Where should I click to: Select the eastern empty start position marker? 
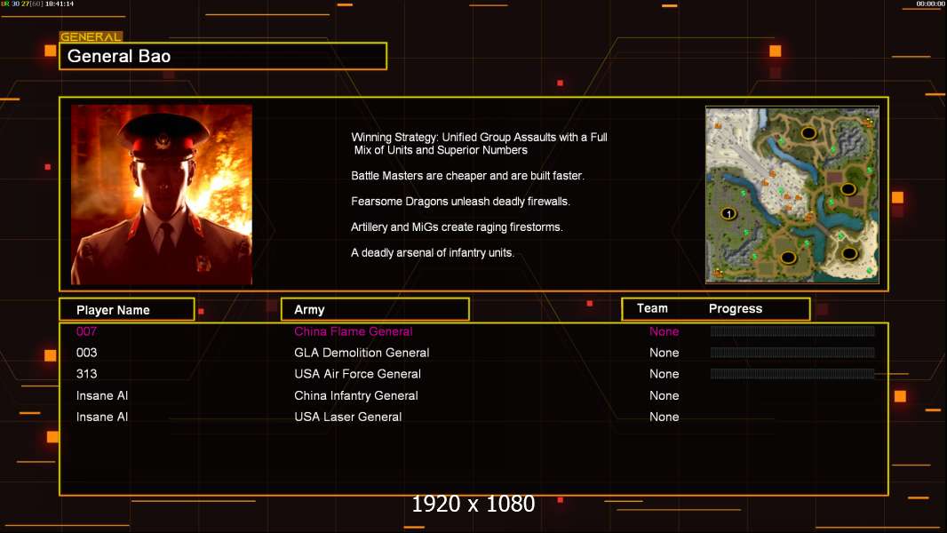pos(848,189)
